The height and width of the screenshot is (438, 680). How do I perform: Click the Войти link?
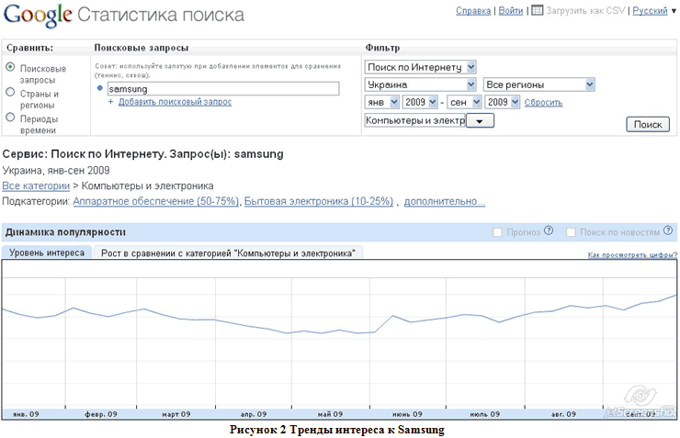coord(510,11)
